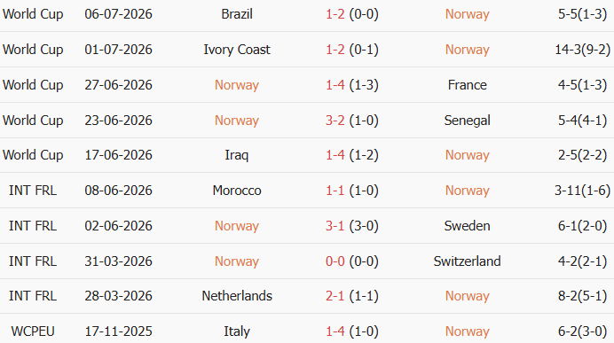Open the Ivory Coast team link

pyautogui.click(x=237, y=50)
